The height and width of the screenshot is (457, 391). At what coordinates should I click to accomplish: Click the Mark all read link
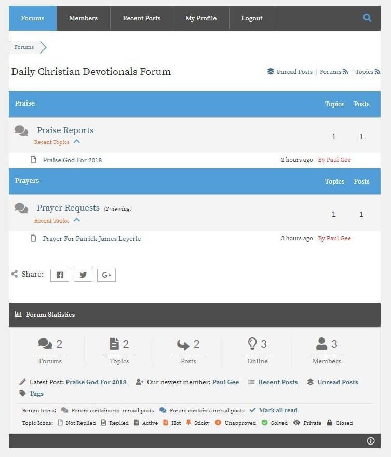pos(278,410)
